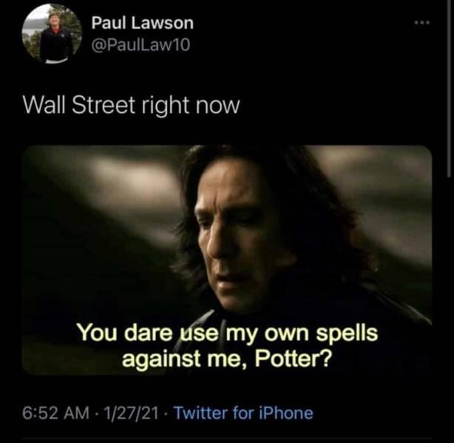Open the @PaulLaw10 handle link
Screen dimensions: 454x443
click(140, 45)
